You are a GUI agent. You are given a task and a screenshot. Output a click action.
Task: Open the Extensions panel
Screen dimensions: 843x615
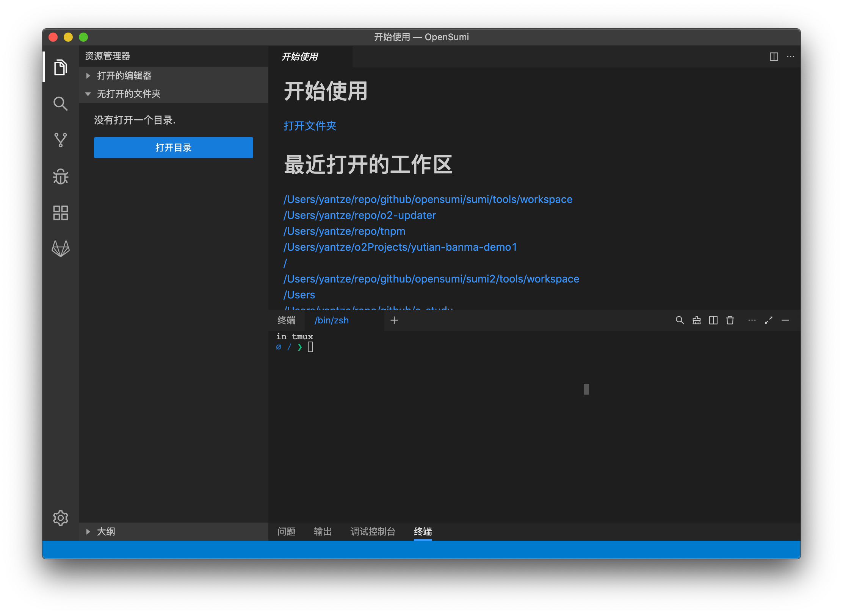60,212
